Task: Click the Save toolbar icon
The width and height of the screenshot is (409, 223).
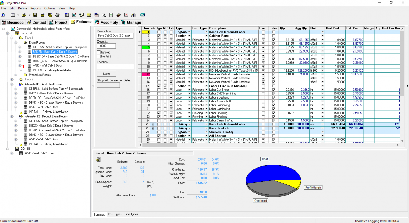Action: click(34, 15)
